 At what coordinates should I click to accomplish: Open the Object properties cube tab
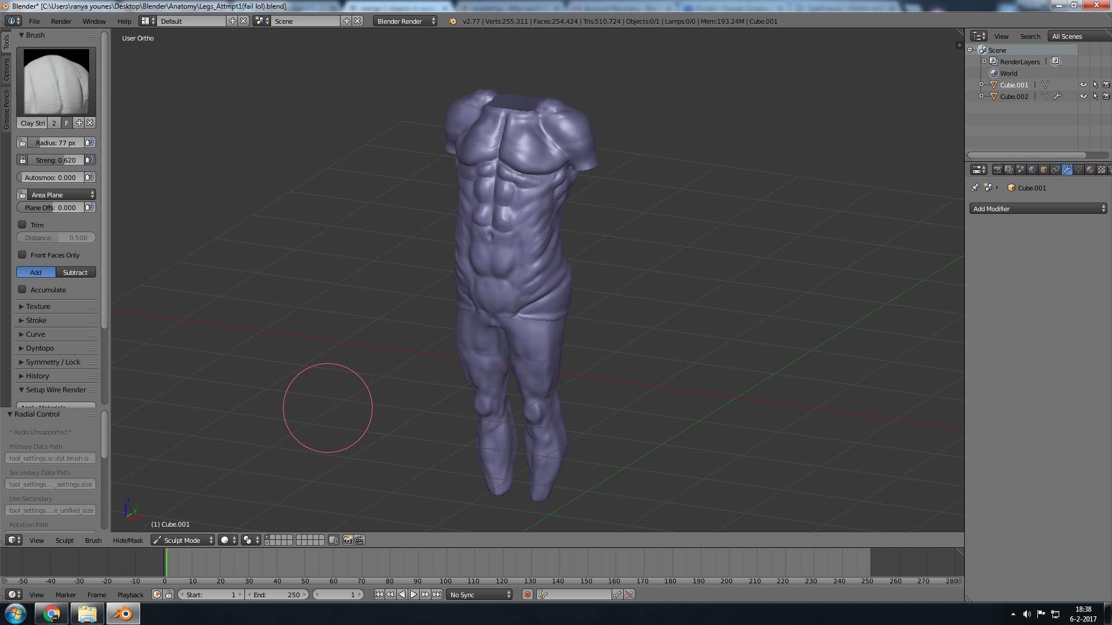[1044, 170]
